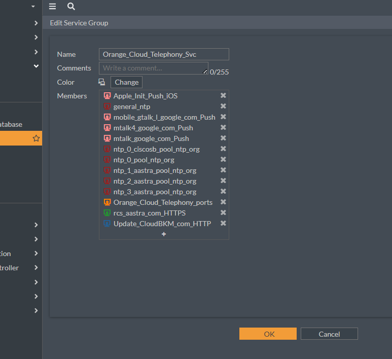Remove mobile_gtalk_l_google_com_Push member
392x359 pixels.
tap(223, 117)
